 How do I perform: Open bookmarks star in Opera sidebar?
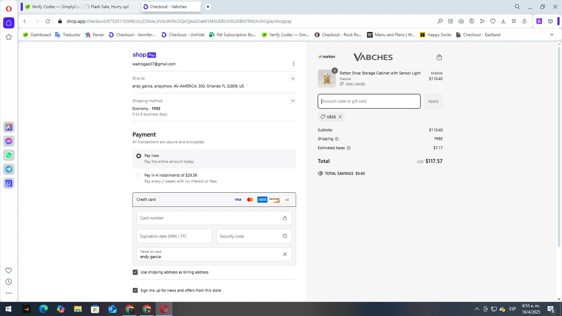[x=9, y=37]
